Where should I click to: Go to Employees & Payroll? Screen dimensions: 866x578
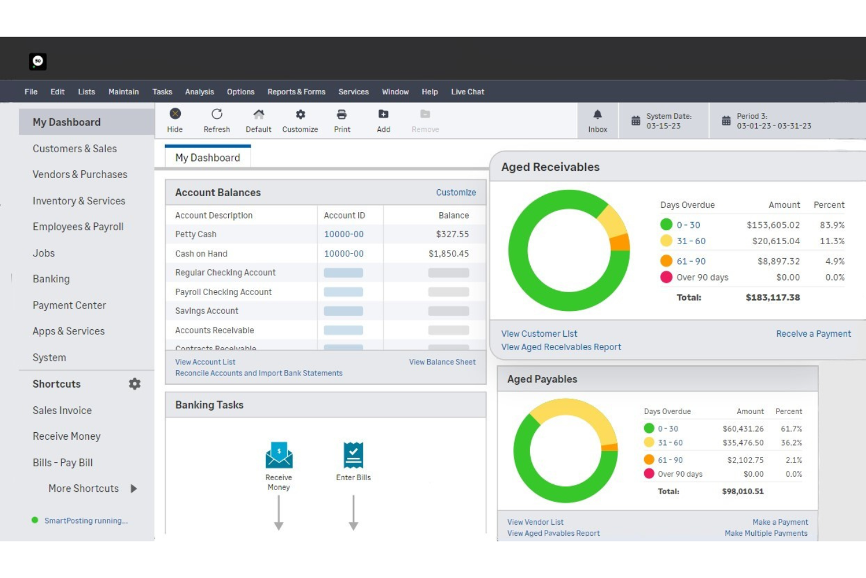click(78, 227)
